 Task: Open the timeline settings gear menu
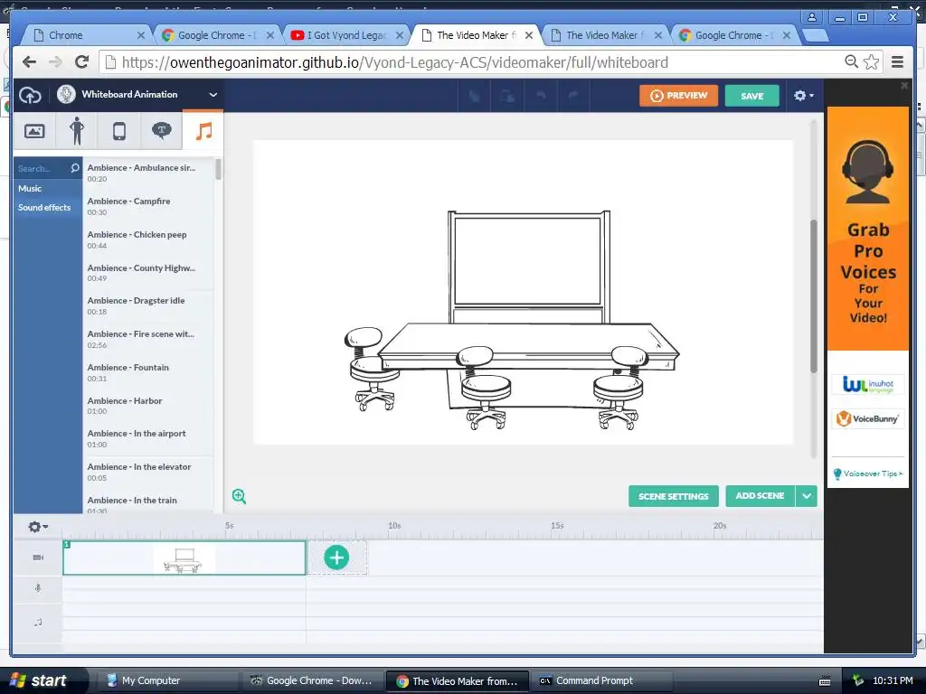(38, 527)
